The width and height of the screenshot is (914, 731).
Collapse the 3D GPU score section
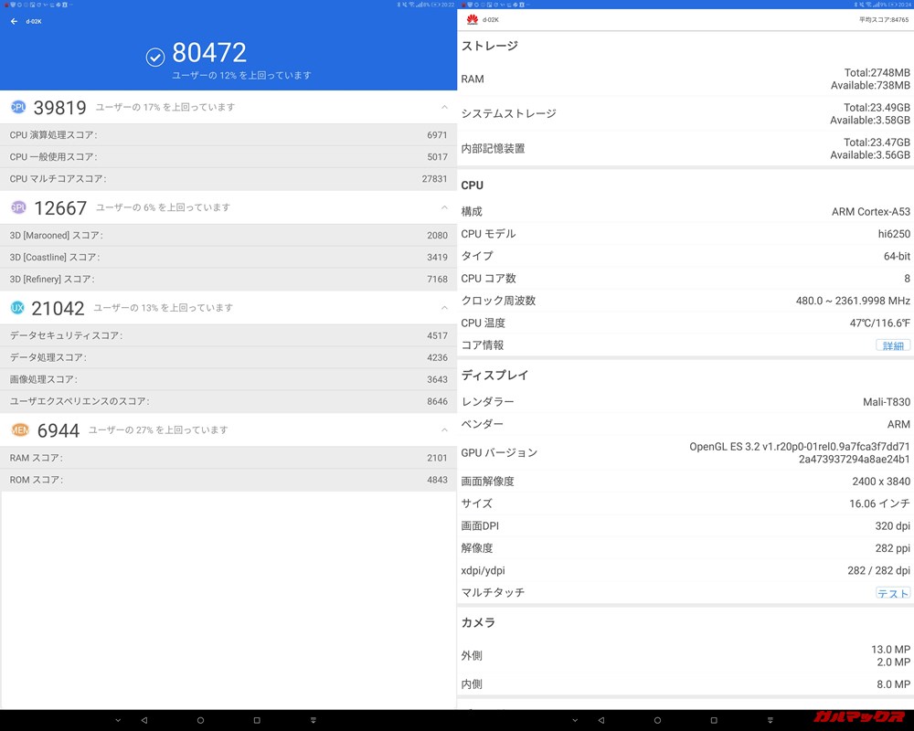coord(442,208)
